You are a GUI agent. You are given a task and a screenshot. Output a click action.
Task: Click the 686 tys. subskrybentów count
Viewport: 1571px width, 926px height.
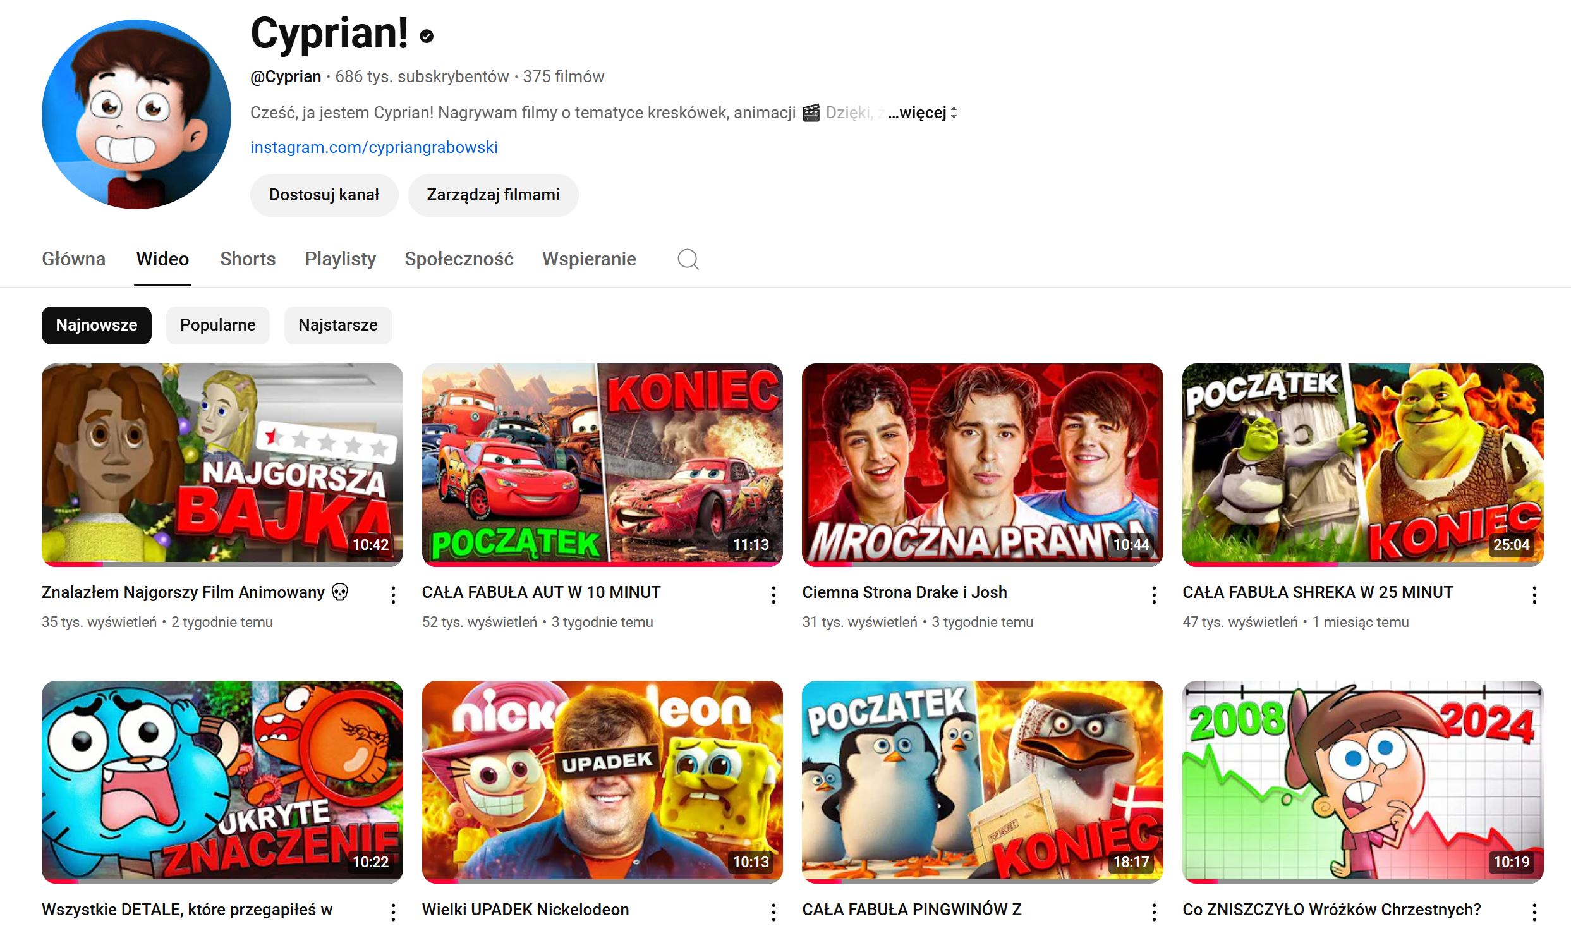[422, 76]
